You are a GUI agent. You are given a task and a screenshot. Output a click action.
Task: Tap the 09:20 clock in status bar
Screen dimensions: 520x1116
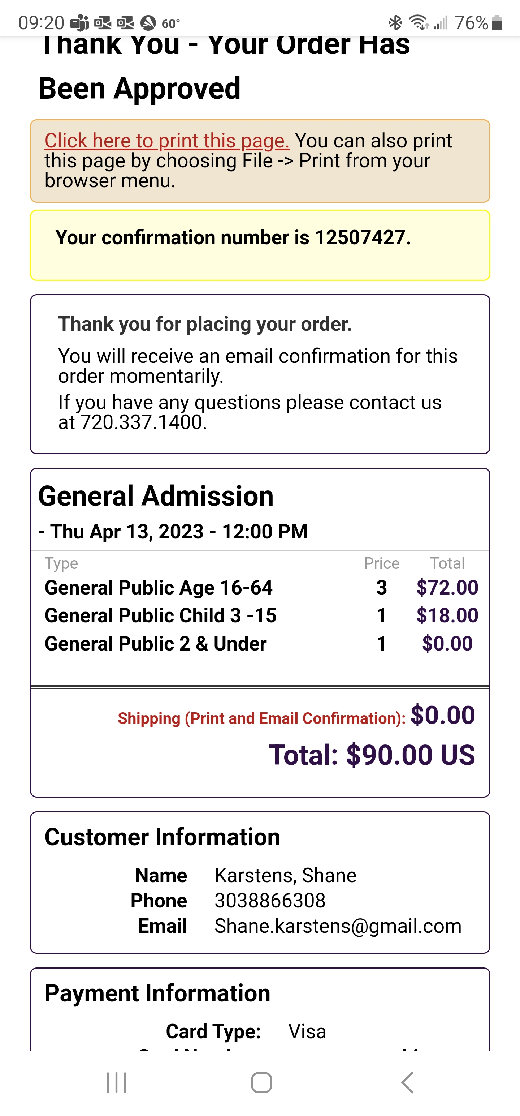pos(41,23)
